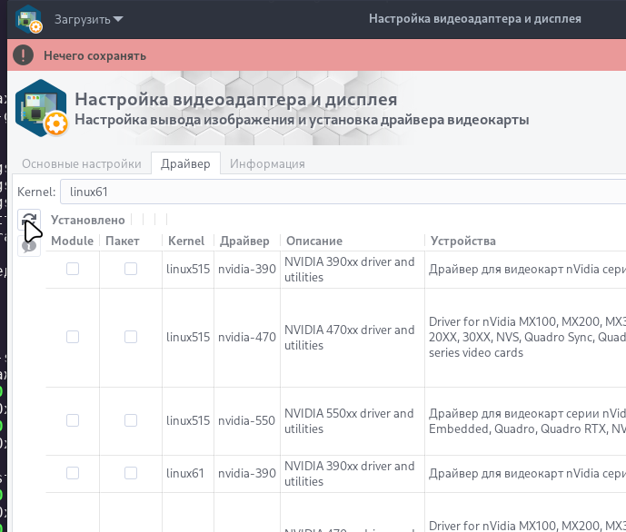Click the Описание column header
The height and width of the screenshot is (532, 626).
click(313, 241)
